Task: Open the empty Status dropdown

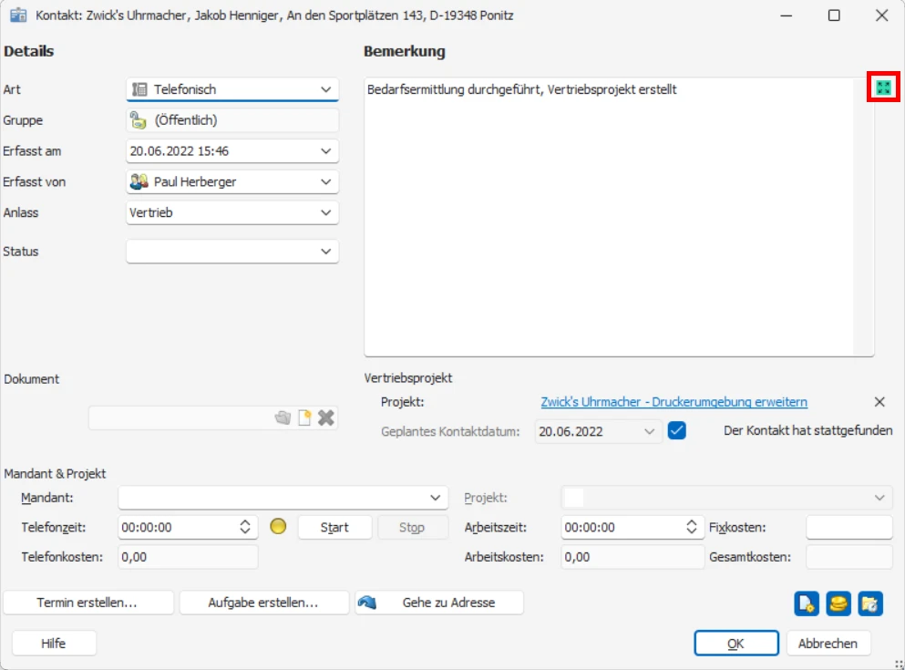Action: point(232,252)
